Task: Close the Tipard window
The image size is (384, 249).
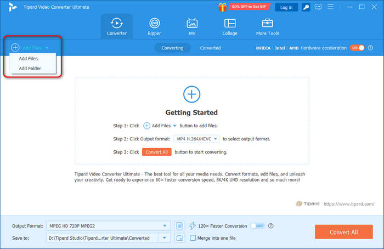Action: [x=374, y=7]
